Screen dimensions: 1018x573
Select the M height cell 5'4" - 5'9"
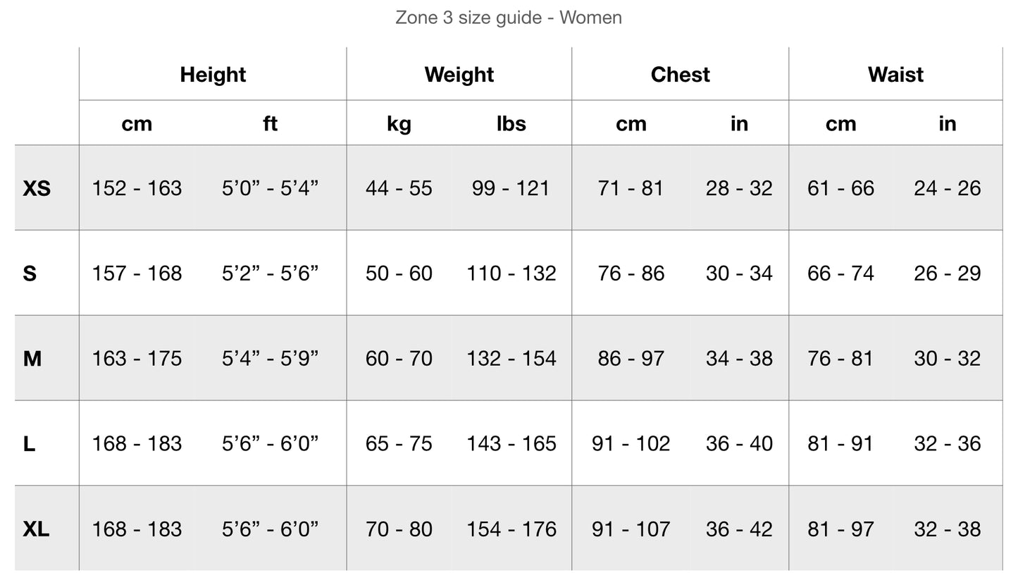tap(271, 359)
